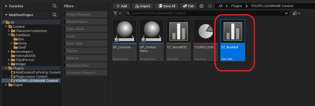Viewport: 315px width, 106px height.
Task: Collapse the Plugins folder arrow
Action: [x=6, y=68]
